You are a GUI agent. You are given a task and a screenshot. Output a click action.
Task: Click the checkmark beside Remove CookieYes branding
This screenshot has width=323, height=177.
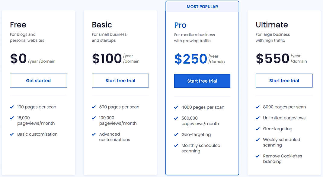257,156
